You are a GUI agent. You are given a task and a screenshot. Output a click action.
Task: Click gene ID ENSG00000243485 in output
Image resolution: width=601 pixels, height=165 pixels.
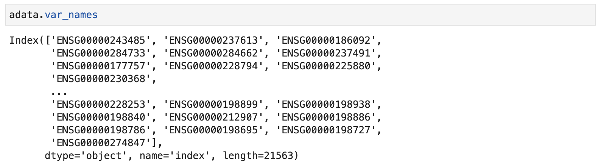point(101,40)
